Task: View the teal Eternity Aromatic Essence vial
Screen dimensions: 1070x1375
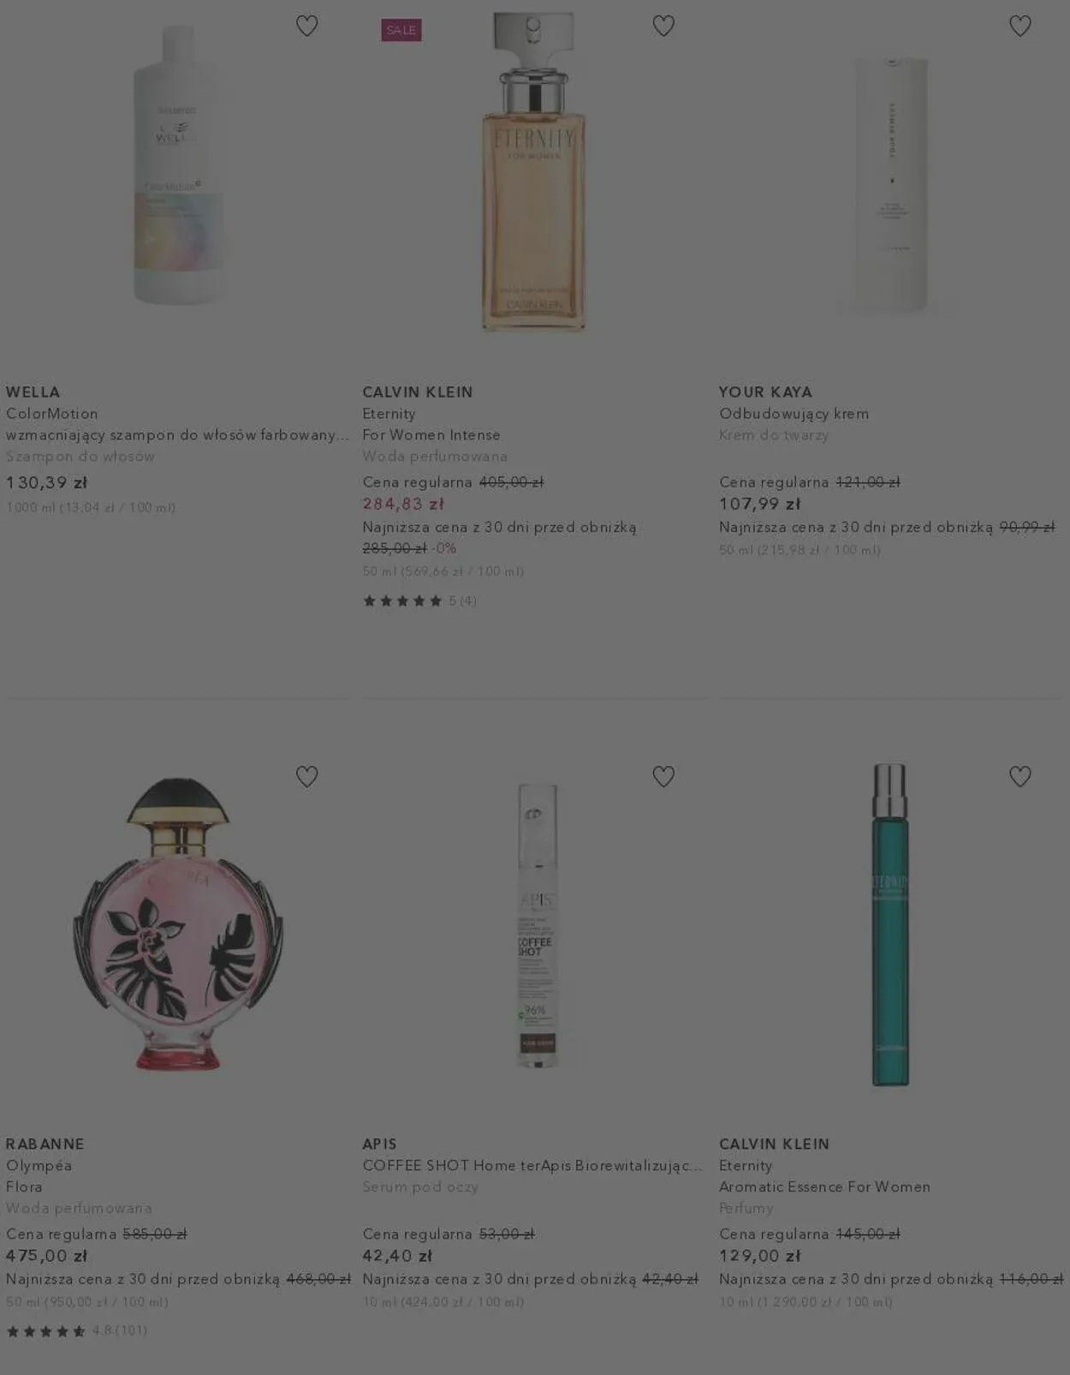Action: click(x=890, y=925)
